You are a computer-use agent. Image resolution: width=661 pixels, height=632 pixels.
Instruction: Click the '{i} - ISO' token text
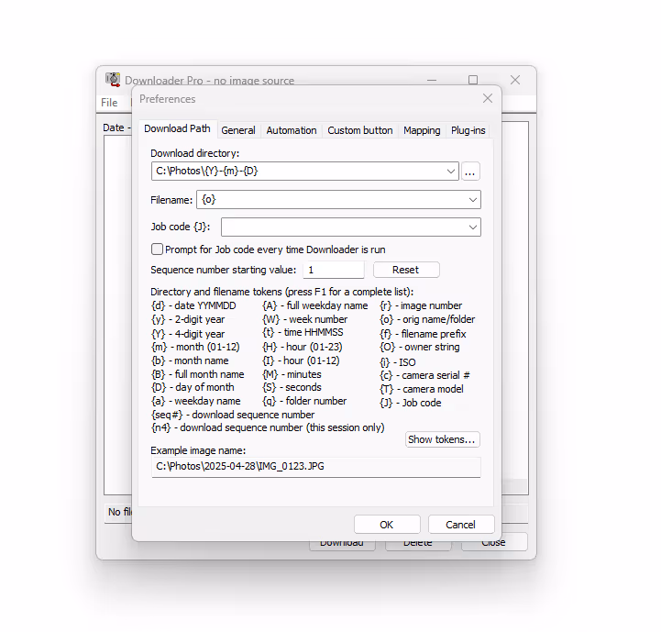click(398, 362)
